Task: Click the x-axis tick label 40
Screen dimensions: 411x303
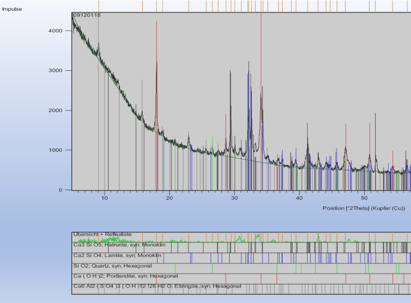Action: click(299, 198)
